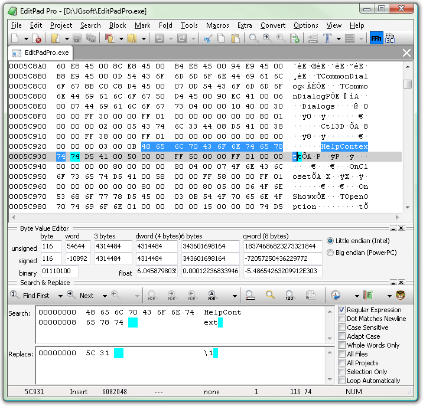Enable Case Sensitive checkbox
The image size is (423, 406).
(341, 328)
